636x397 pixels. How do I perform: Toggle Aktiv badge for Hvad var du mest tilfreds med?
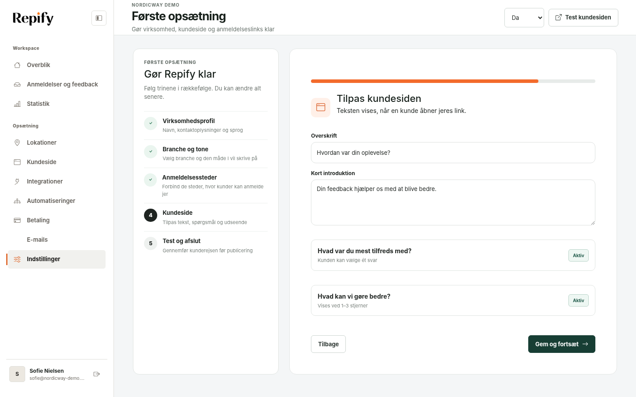pos(579,255)
